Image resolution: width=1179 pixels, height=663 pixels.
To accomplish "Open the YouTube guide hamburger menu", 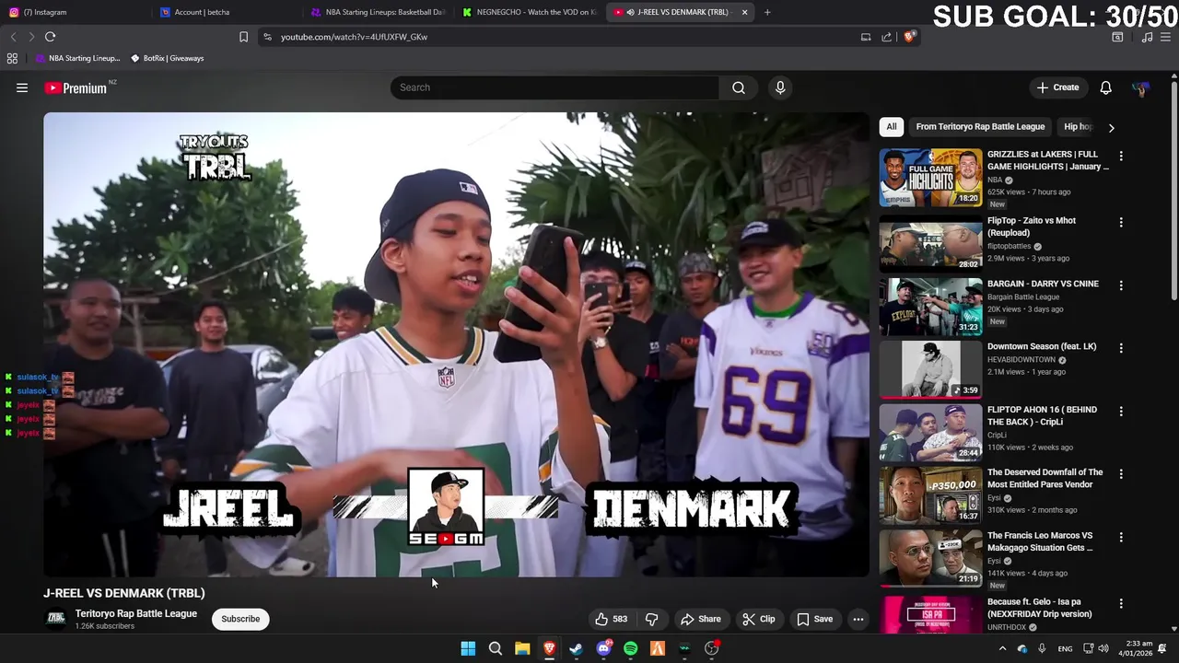I will coord(22,87).
